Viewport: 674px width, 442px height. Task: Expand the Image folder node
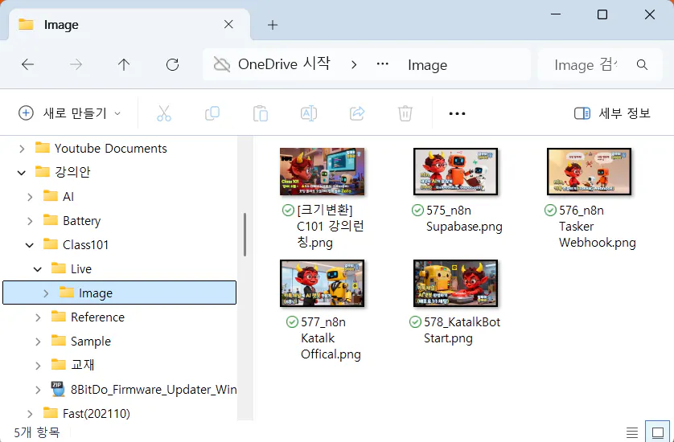[46, 293]
